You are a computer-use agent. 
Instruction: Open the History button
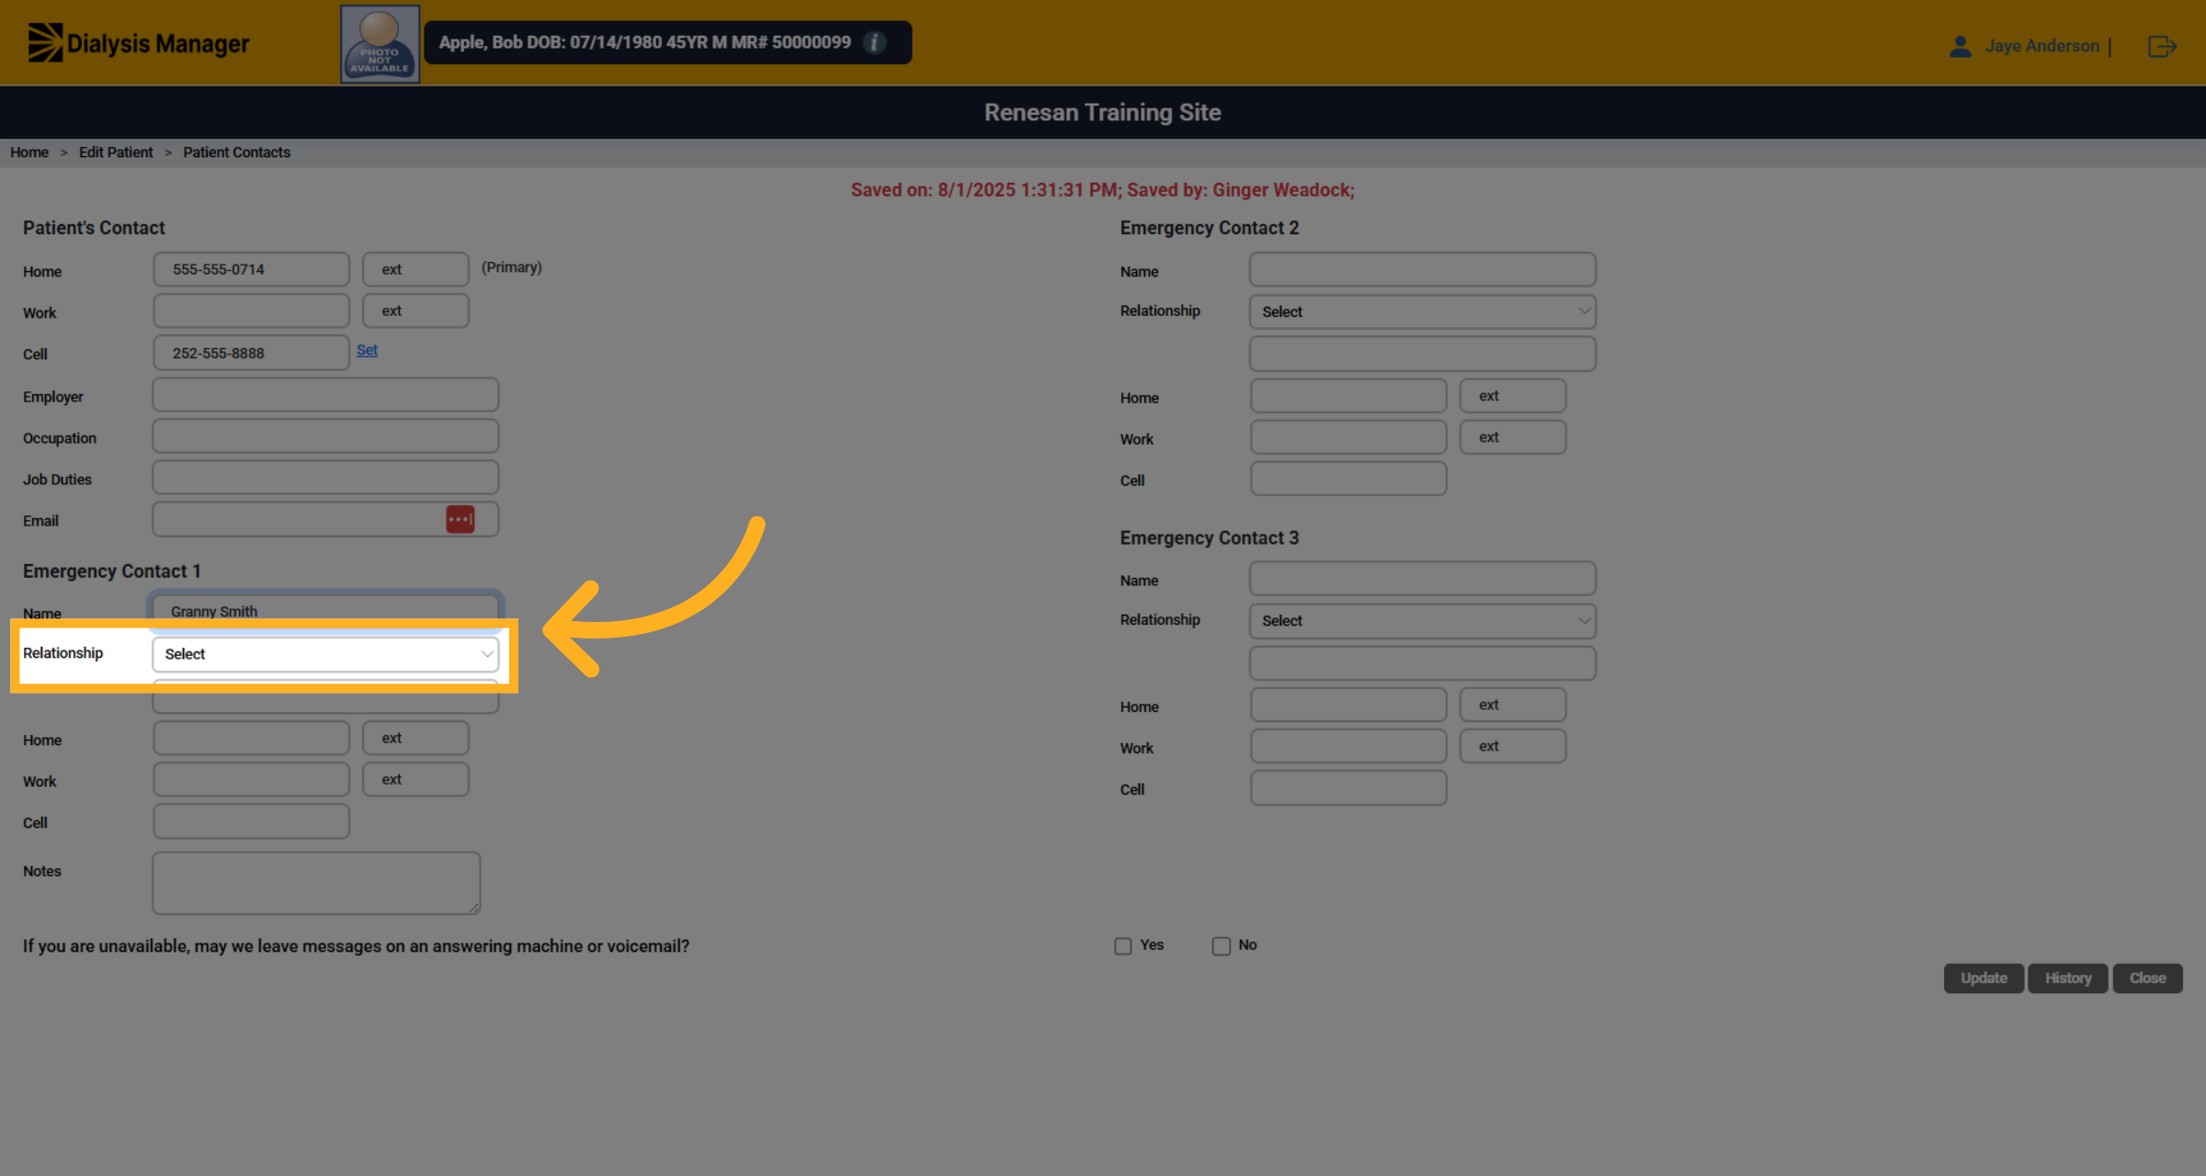(2068, 978)
